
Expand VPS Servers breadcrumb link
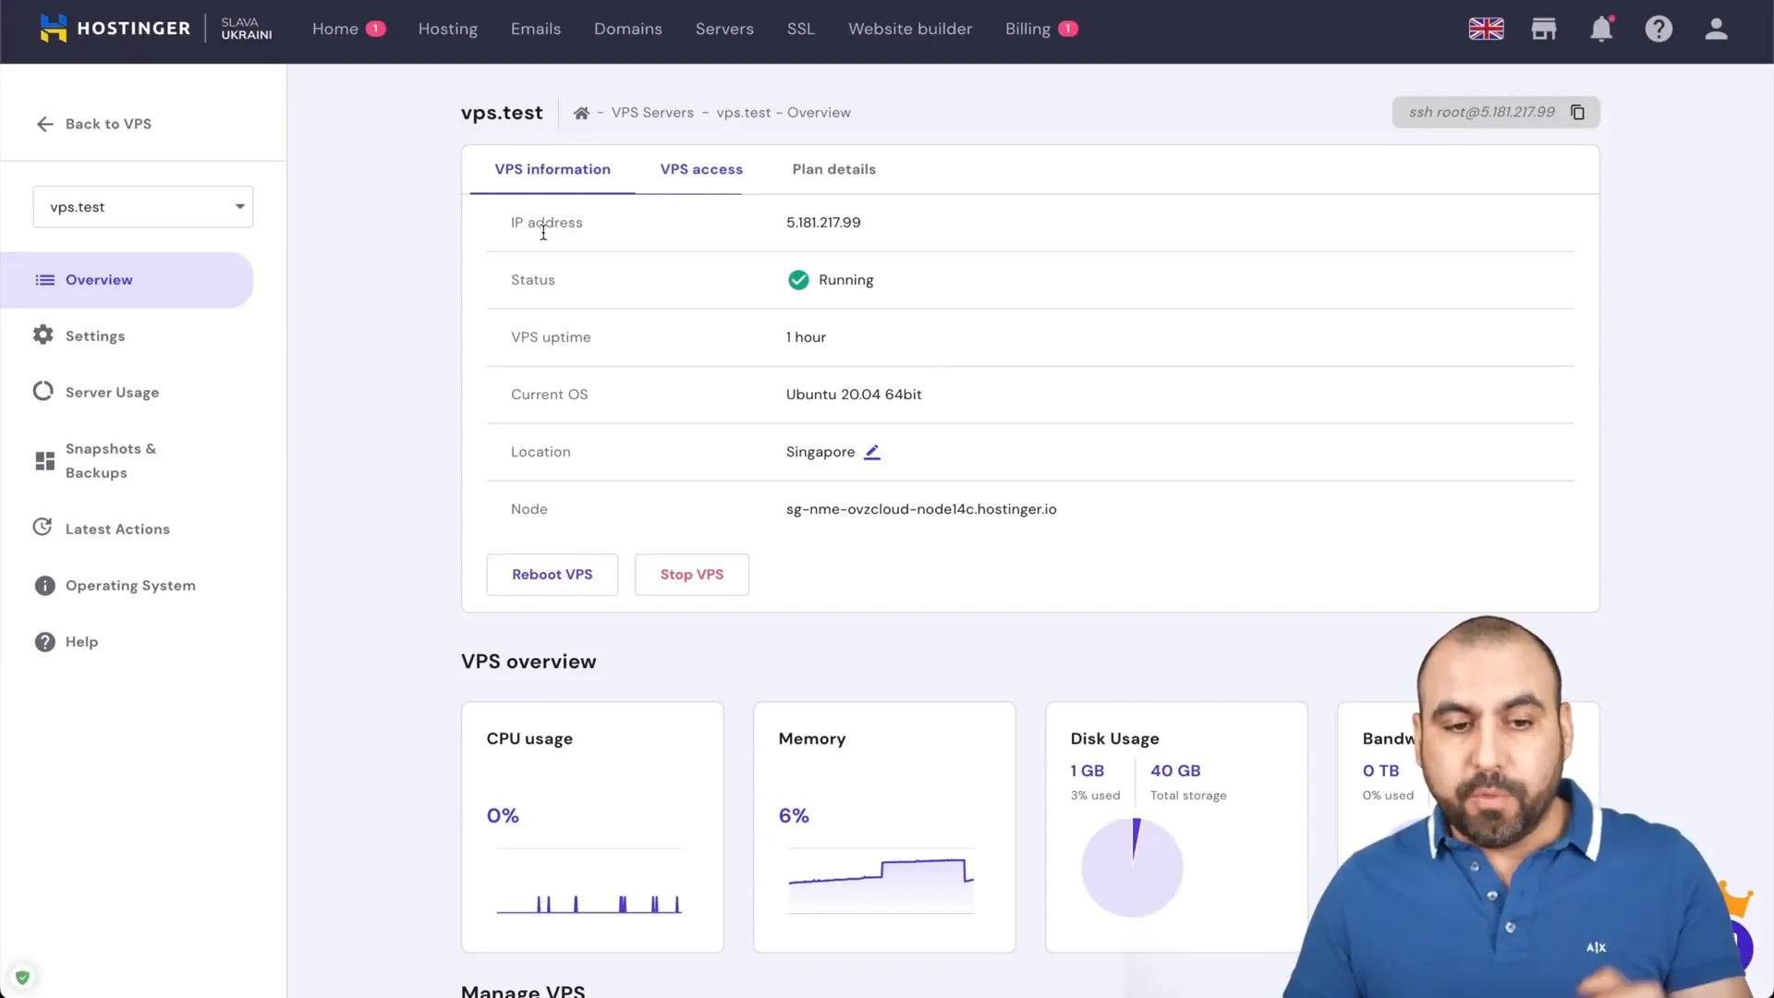650,112
